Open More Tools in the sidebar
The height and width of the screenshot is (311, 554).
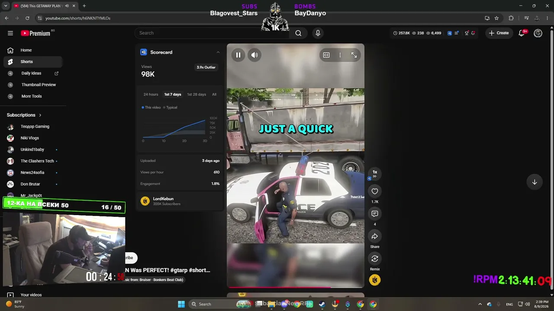[33, 96]
